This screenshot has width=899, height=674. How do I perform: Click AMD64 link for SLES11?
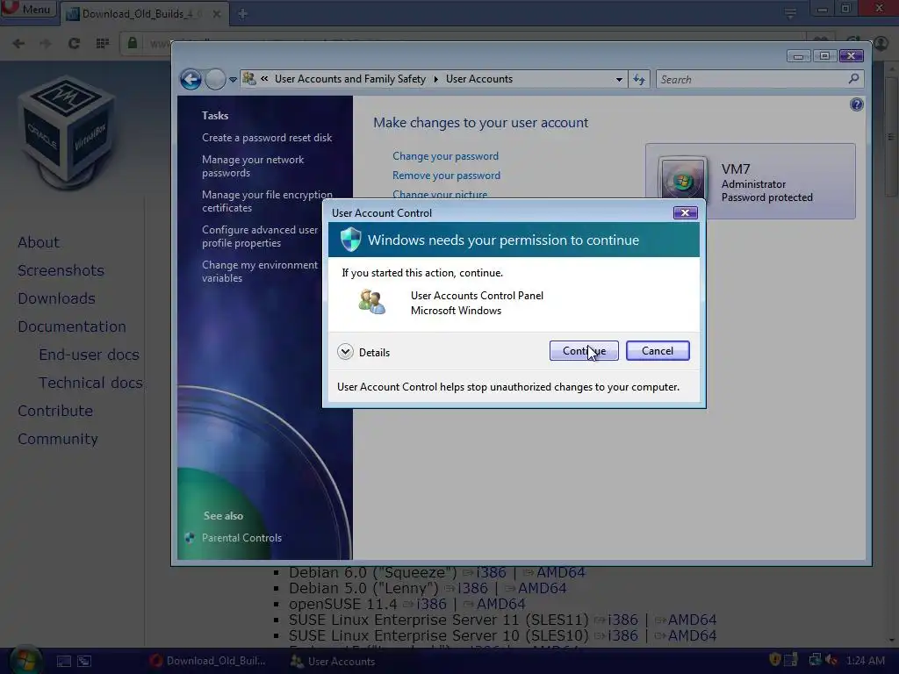pos(692,620)
